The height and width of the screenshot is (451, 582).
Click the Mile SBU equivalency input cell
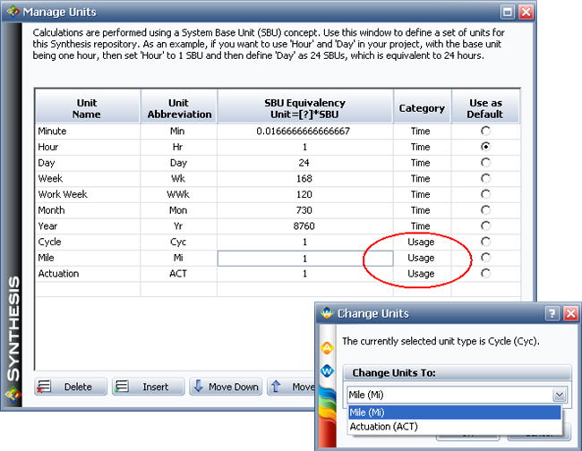[305, 258]
